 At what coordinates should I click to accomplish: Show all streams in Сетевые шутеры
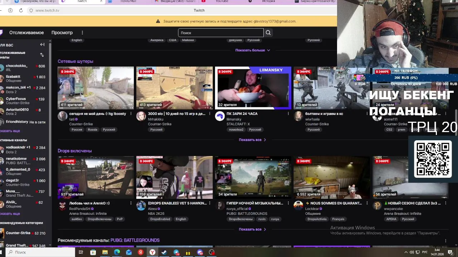253,140
